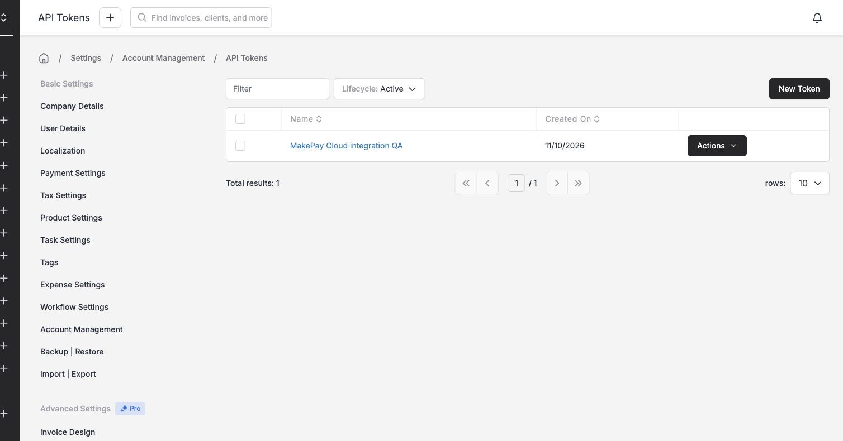Click the company switcher arrows in sidebar
This screenshot has height=441, width=843.
(4, 18)
